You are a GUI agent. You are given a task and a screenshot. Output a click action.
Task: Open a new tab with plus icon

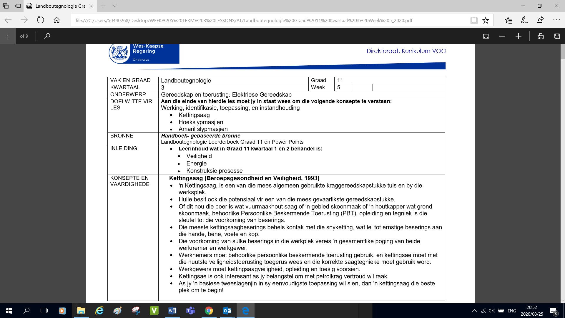pos(103,6)
